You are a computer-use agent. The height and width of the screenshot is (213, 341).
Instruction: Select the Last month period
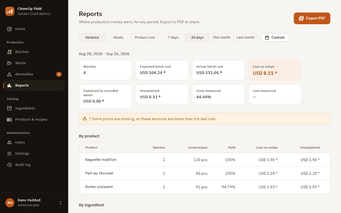click(245, 38)
